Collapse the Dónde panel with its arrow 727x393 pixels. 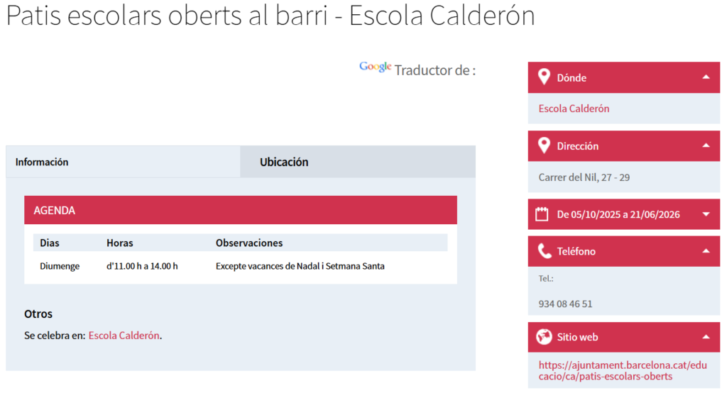(705, 77)
